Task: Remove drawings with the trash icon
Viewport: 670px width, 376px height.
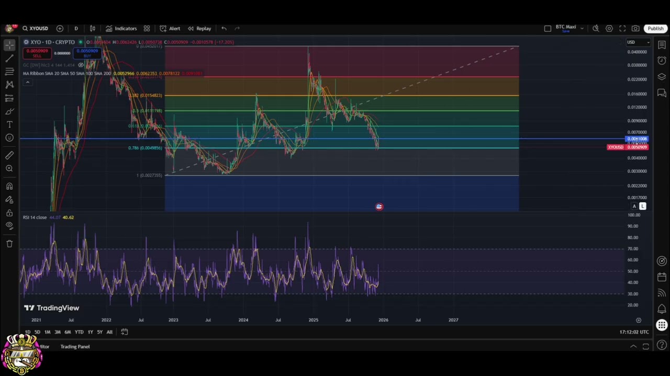Action: [9, 243]
